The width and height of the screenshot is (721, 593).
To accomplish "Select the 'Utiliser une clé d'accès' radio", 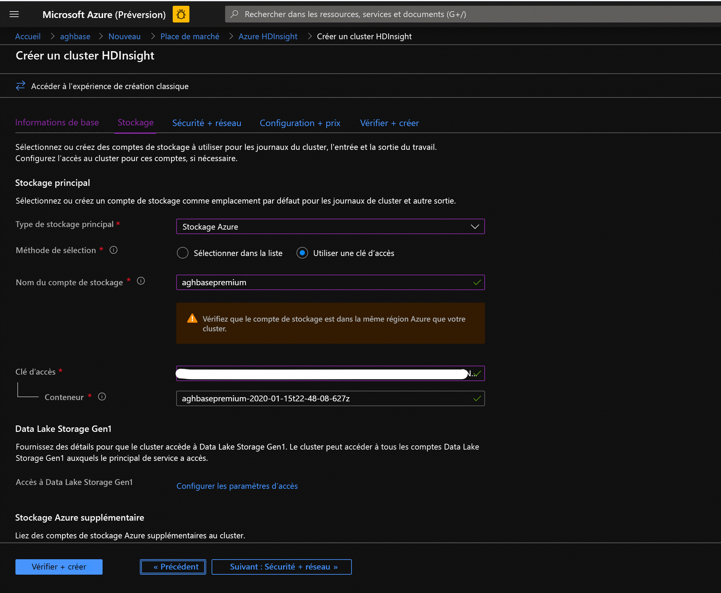I will tap(302, 253).
